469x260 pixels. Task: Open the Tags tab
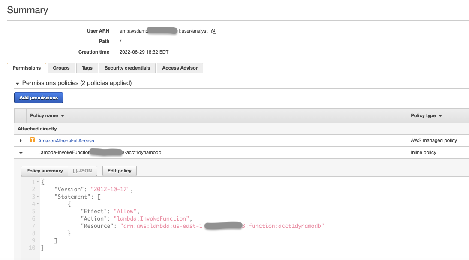coord(87,68)
